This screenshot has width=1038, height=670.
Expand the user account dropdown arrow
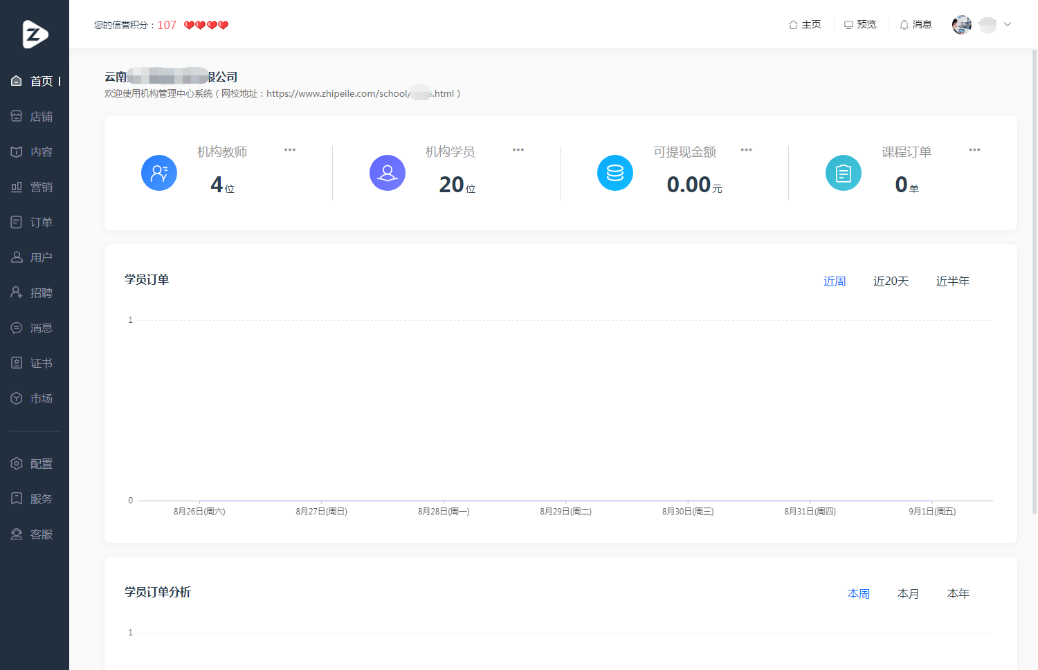[x=1008, y=24]
